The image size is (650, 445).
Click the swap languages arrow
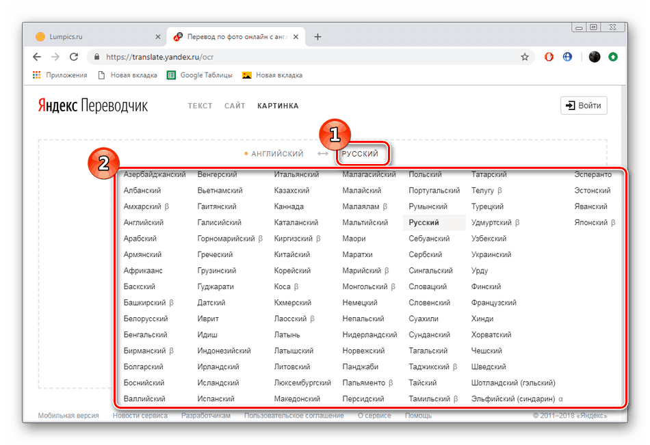pyautogui.click(x=323, y=154)
